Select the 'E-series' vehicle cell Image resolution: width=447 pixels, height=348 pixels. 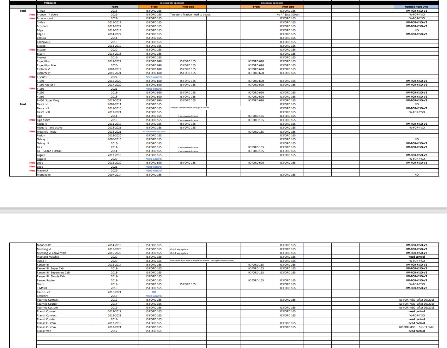[x=64, y=77]
